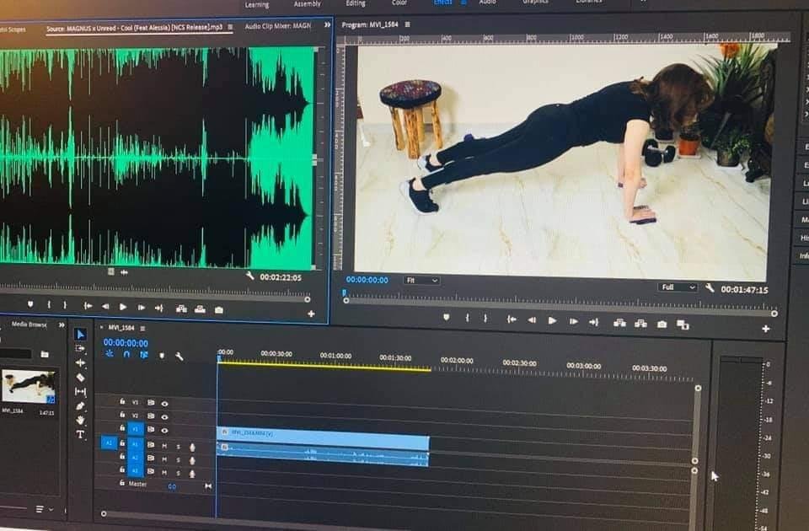Image resolution: width=809 pixels, height=531 pixels.
Task: Switch to Audio Clip Mixer tab
Action: 277,25
